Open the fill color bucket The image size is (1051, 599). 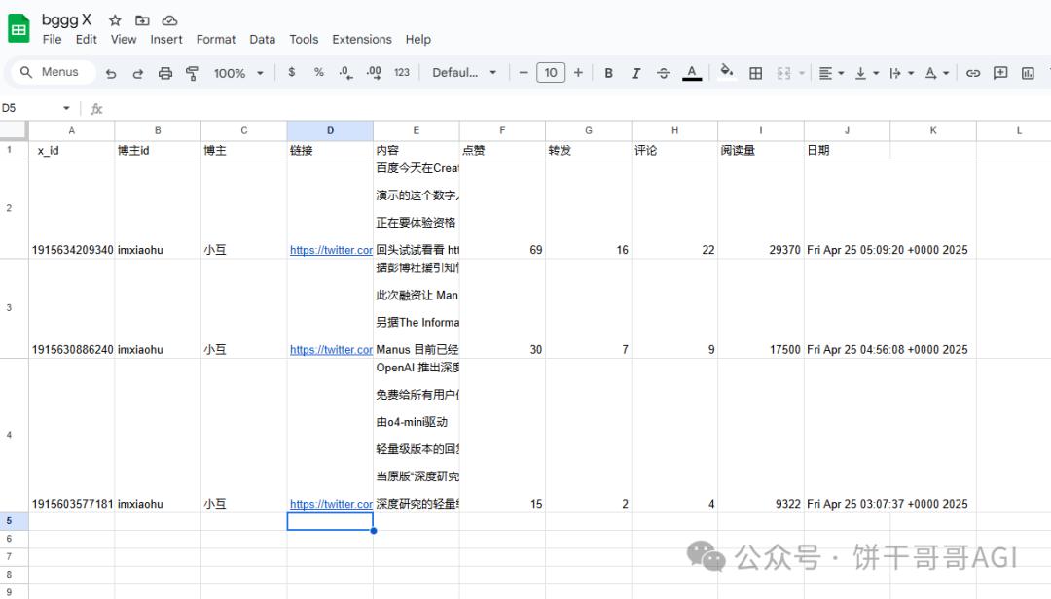[x=726, y=73]
